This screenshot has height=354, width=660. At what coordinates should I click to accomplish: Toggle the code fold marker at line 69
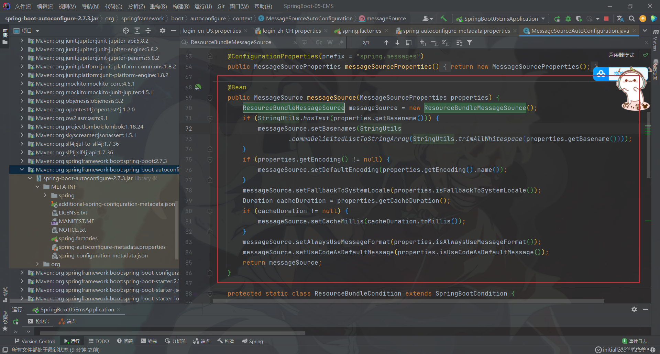pos(210,98)
